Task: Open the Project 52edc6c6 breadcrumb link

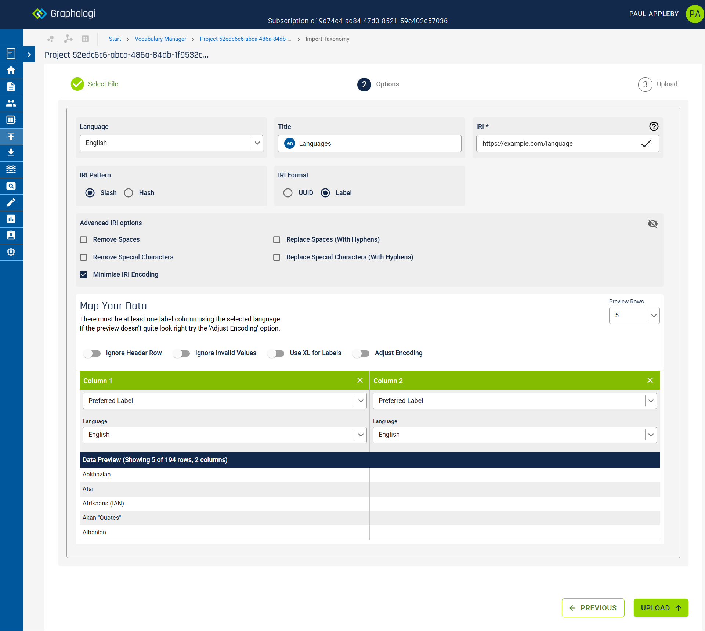Action: 245,39
